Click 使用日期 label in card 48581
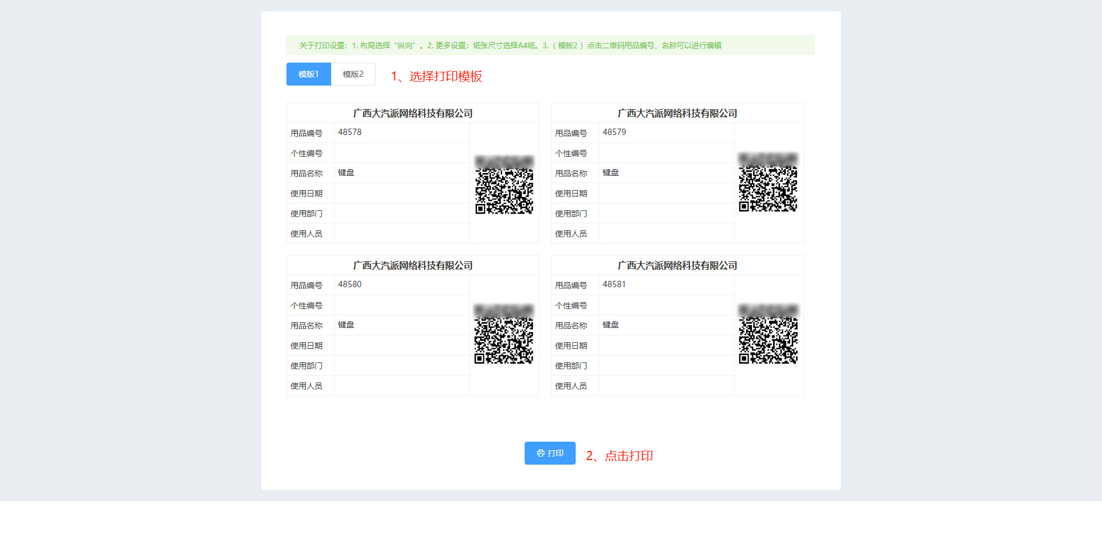Screen dimensions: 1102x537 (x=571, y=346)
